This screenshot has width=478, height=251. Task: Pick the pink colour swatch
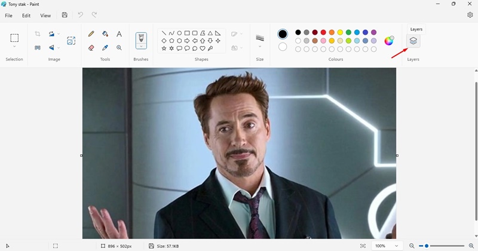click(x=323, y=41)
